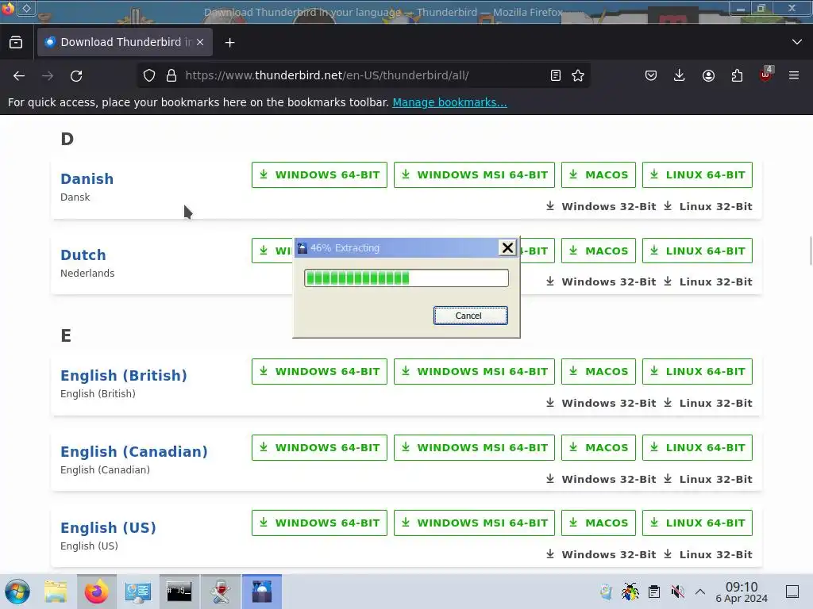Viewport: 813px width, 609px height.
Task: Open the extensions puzzle icon
Action: 737,75
